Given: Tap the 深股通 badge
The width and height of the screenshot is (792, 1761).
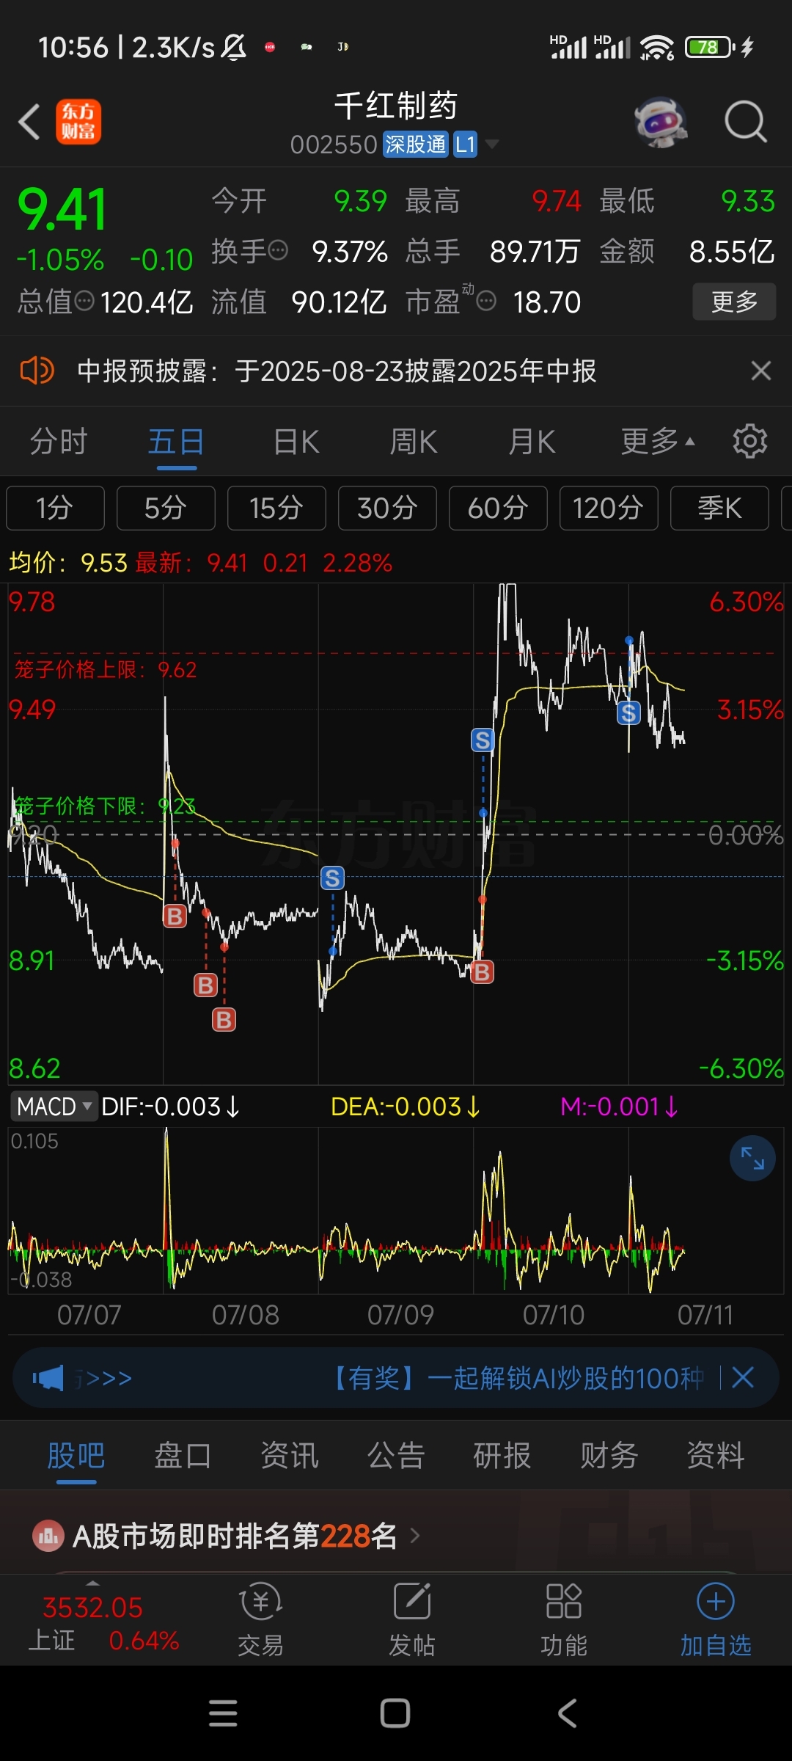Looking at the screenshot, I should [415, 144].
